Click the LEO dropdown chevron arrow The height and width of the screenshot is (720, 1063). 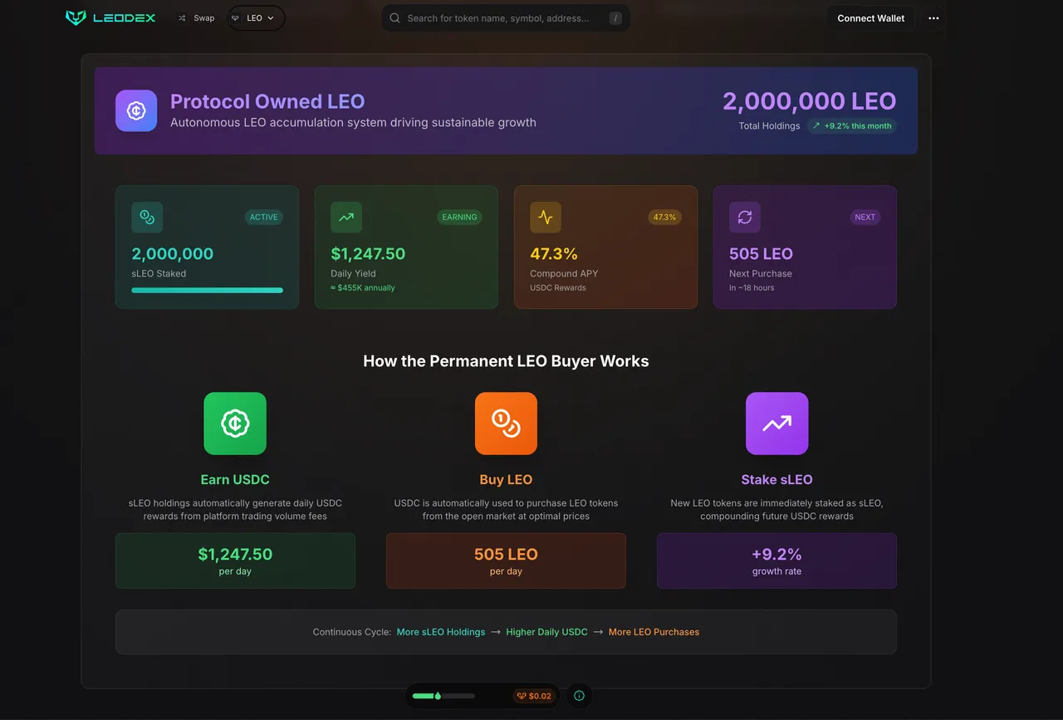point(271,18)
